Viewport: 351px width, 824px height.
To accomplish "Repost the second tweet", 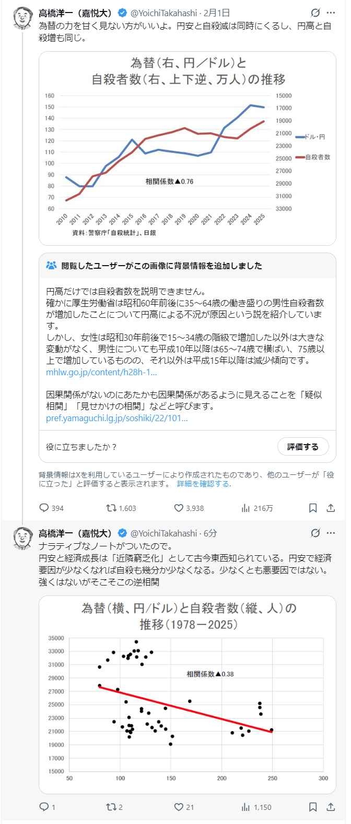I will point(111,807).
